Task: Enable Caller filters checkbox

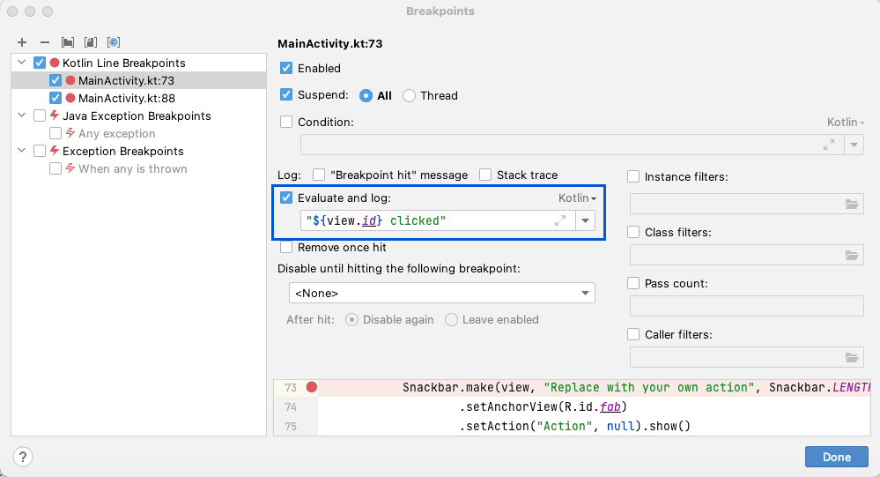Action: pos(633,334)
